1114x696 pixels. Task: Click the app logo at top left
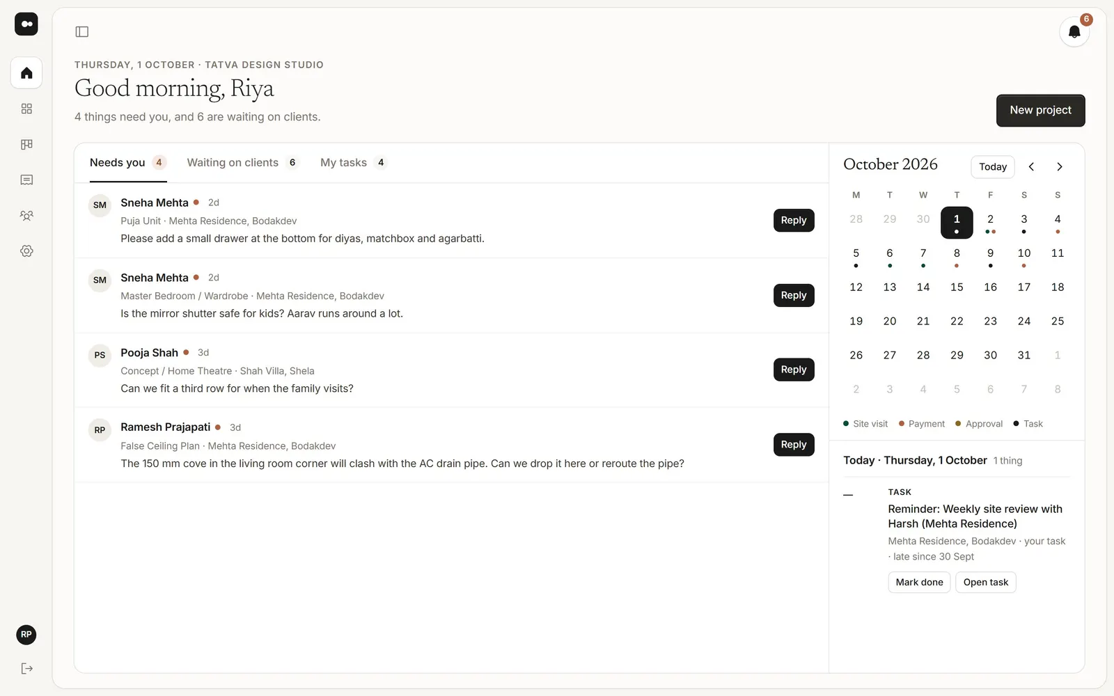pyautogui.click(x=26, y=24)
